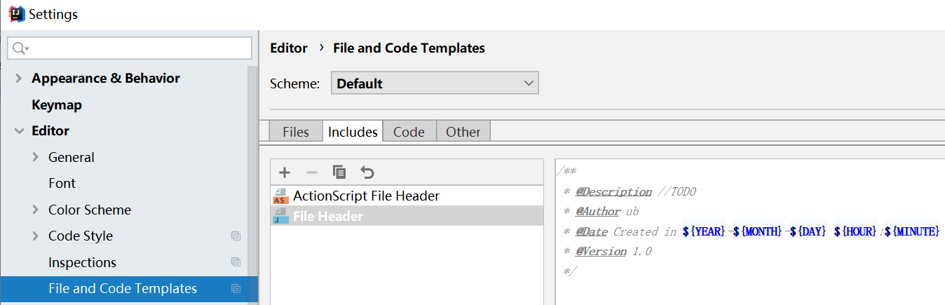Switch to the Files tab

pyautogui.click(x=296, y=132)
